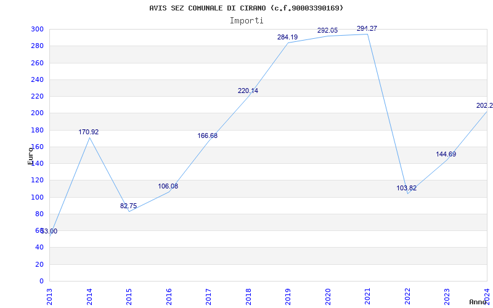Click the 2016 x-axis label
The image size is (493, 308).
(169, 297)
